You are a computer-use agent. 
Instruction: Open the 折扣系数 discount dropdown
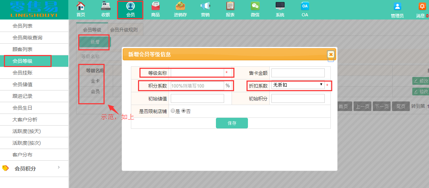point(298,85)
